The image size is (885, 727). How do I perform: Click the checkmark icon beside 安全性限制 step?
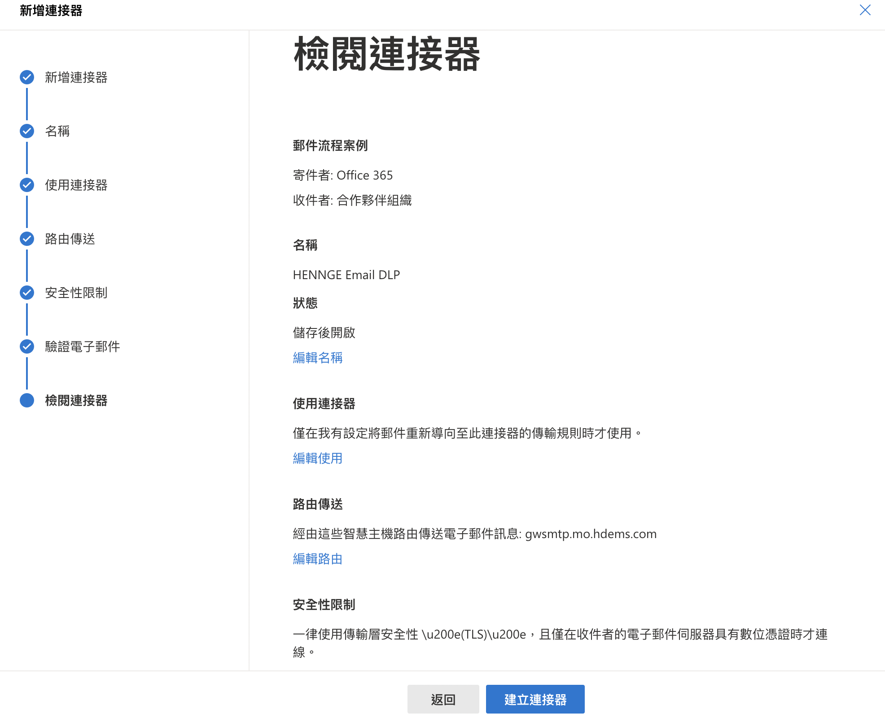point(27,293)
